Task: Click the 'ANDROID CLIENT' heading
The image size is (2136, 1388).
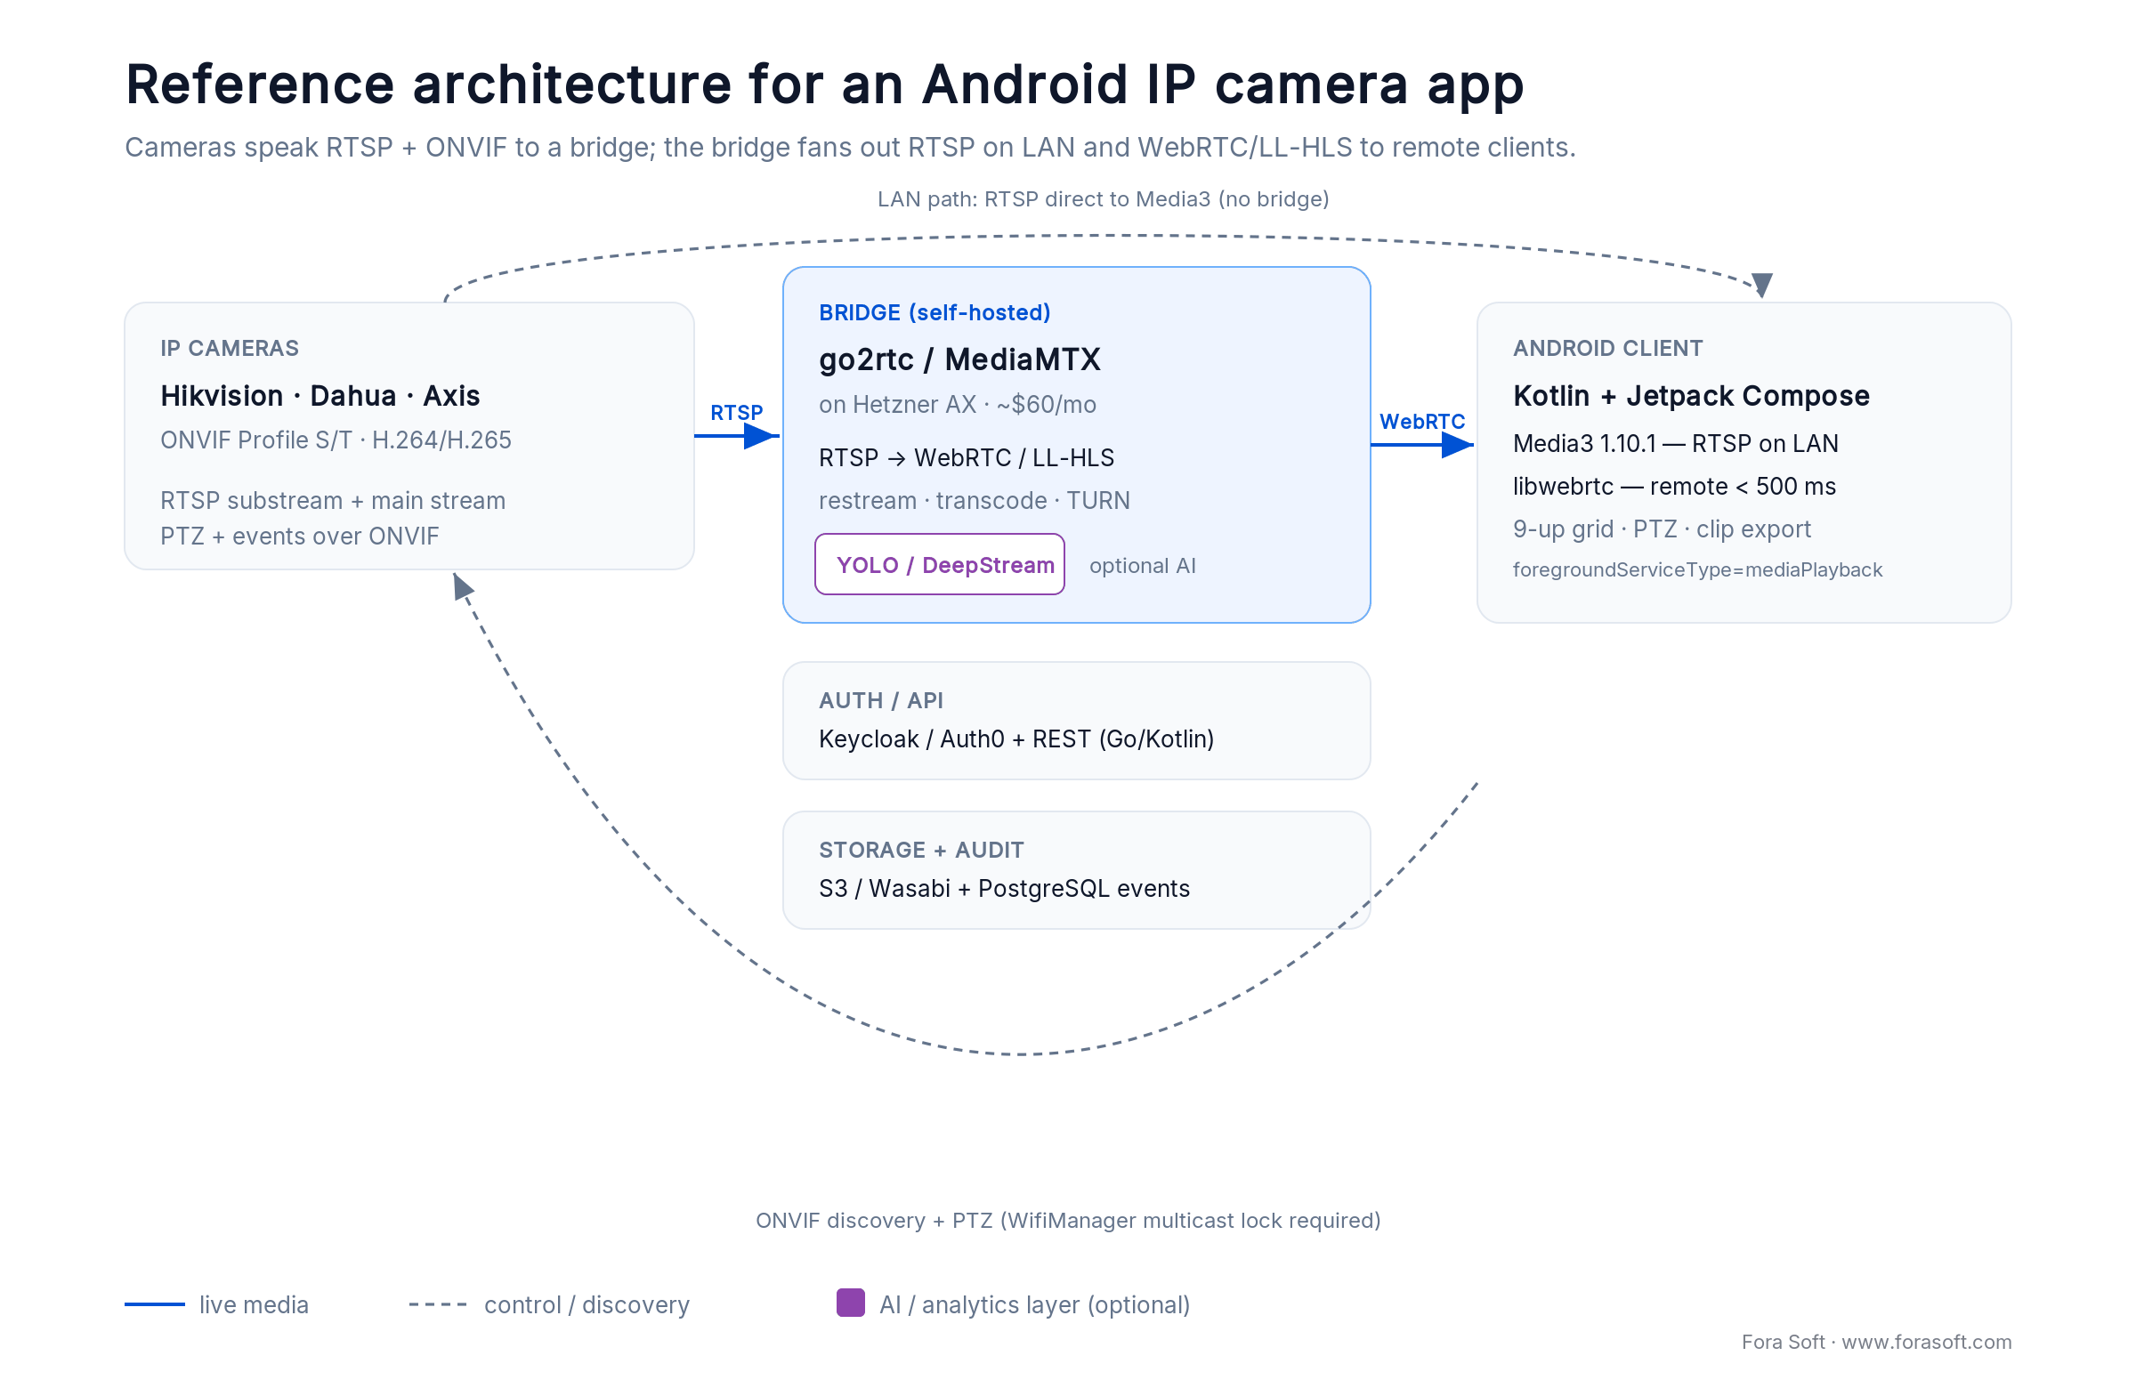Action: pyautogui.click(x=1608, y=348)
